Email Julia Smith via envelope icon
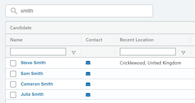 tap(88, 95)
